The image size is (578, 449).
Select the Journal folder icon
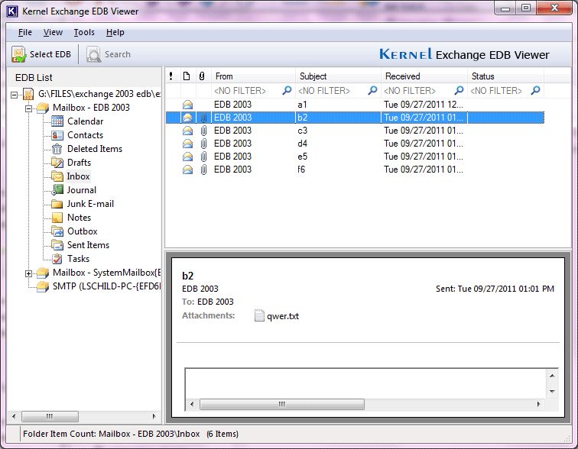tap(57, 190)
